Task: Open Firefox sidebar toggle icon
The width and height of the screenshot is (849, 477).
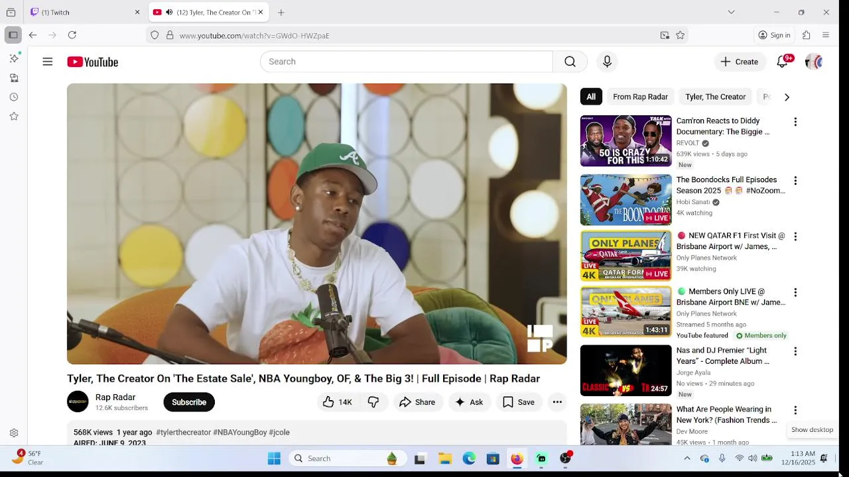Action: (13, 35)
